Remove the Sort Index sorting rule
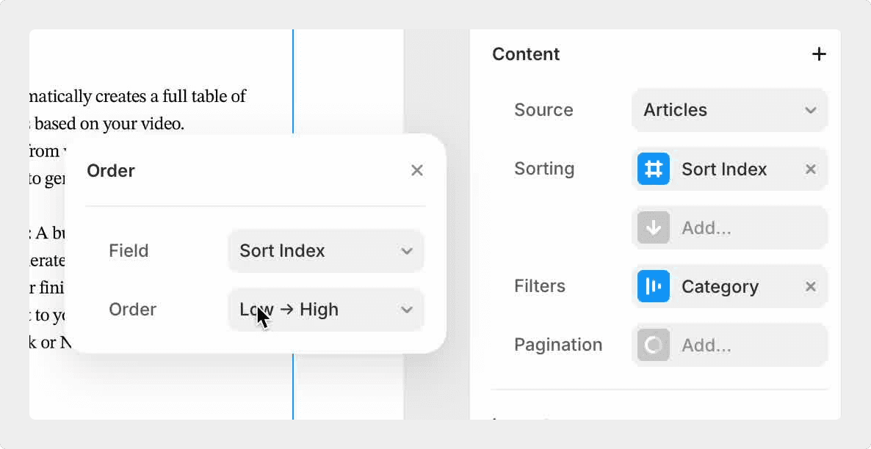Screen dimensions: 871x449 (x=810, y=169)
